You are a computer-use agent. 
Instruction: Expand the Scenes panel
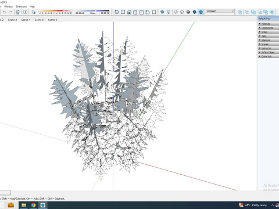click(x=269, y=44)
